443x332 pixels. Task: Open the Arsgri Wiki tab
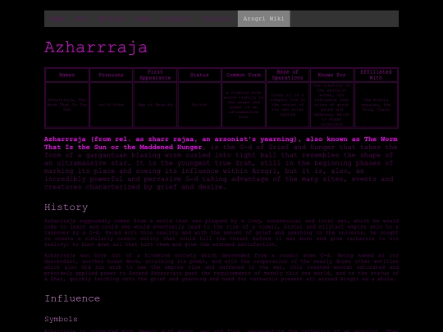pos(263,19)
